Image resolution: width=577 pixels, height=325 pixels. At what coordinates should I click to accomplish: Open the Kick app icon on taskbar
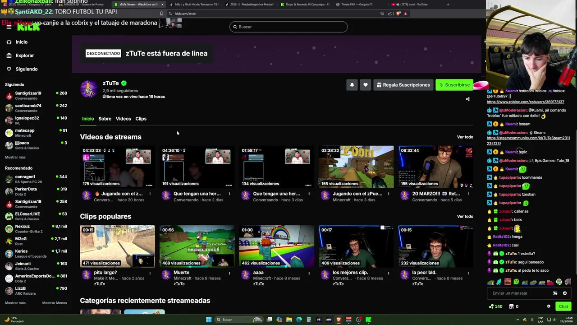pos(368,320)
